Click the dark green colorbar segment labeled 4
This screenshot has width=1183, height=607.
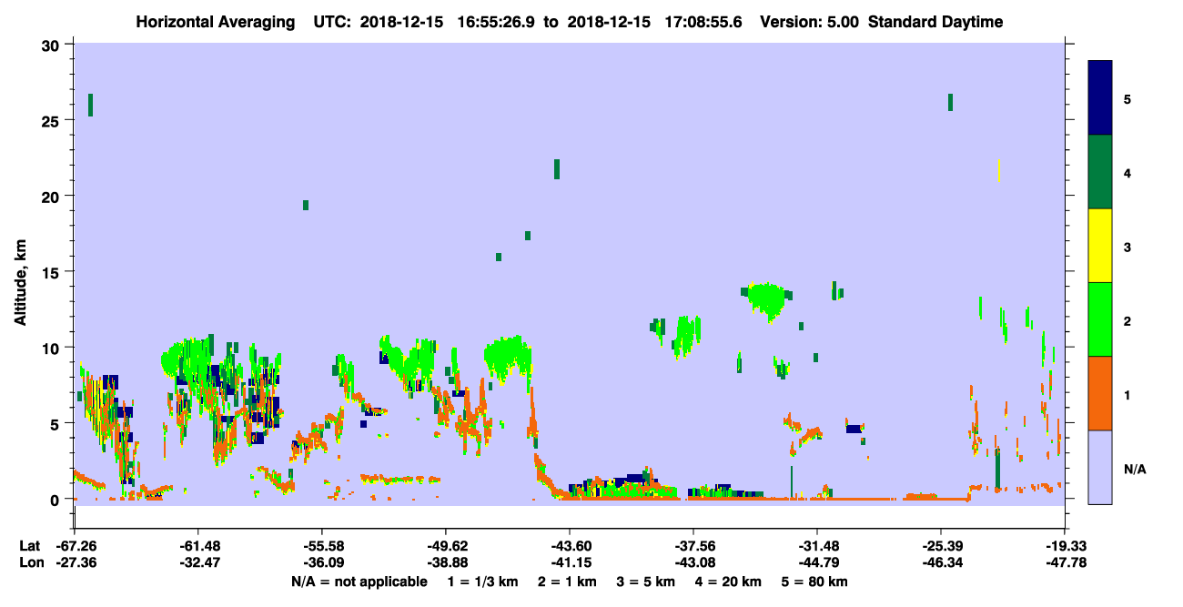tap(1101, 172)
